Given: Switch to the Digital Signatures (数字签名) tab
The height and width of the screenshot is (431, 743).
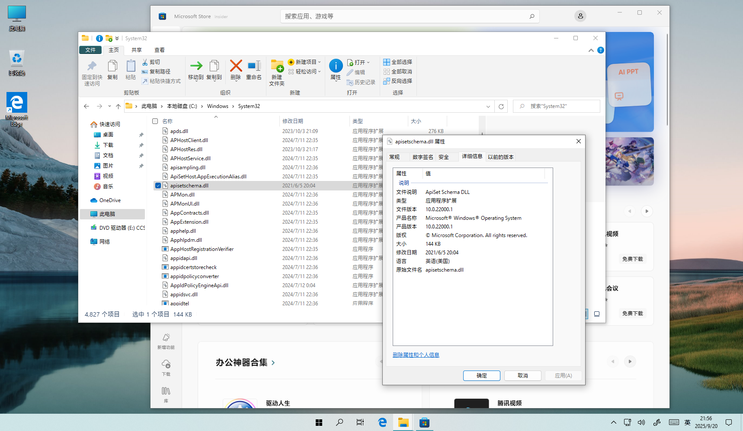Looking at the screenshot, I should [x=423, y=157].
